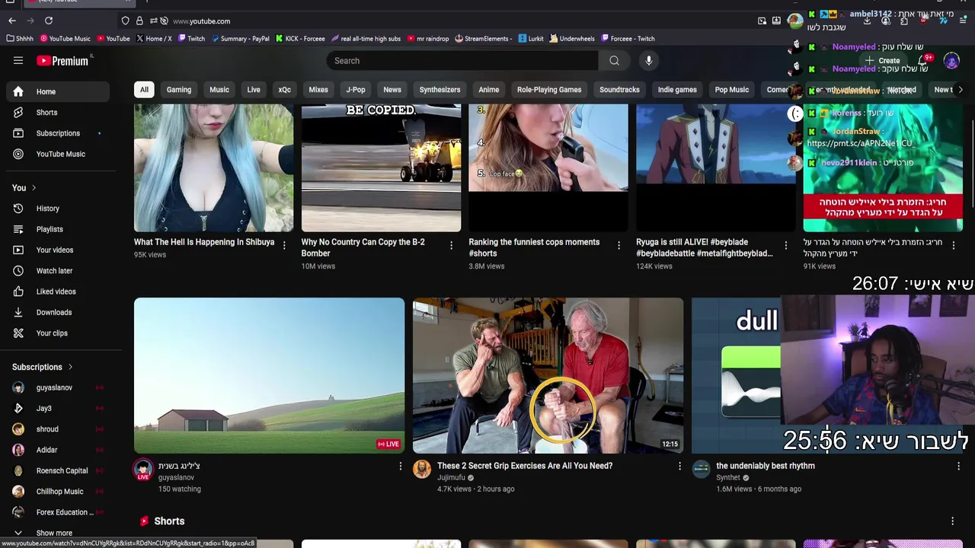Screen dimensions: 975x548
Task: Open YouTube Music in the sidebar
Action: pos(58,154)
